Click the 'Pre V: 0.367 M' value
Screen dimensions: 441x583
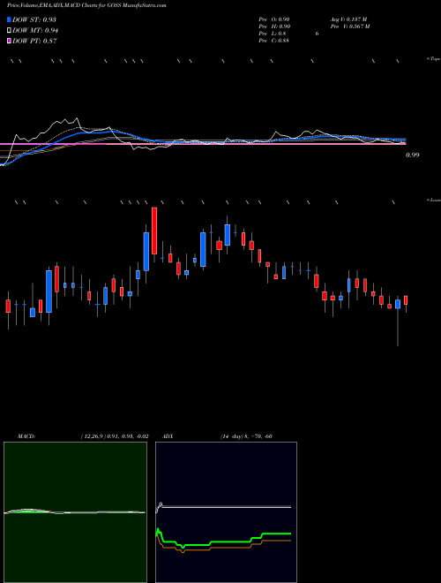tap(349, 26)
